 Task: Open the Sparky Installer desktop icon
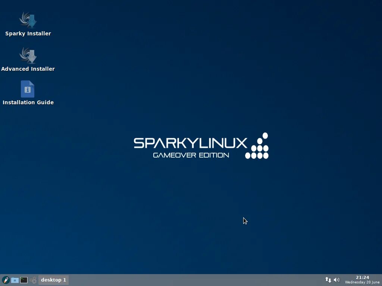click(x=28, y=20)
